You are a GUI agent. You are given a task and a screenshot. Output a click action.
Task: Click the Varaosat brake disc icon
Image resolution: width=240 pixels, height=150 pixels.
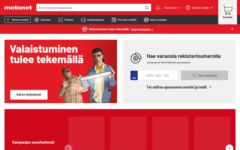(x=37, y=20)
